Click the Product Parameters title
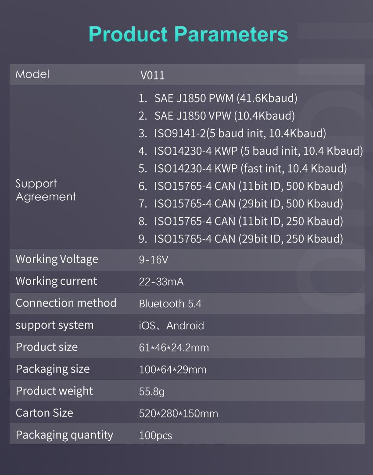The width and height of the screenshot is (373, 475). click(188, 34)
